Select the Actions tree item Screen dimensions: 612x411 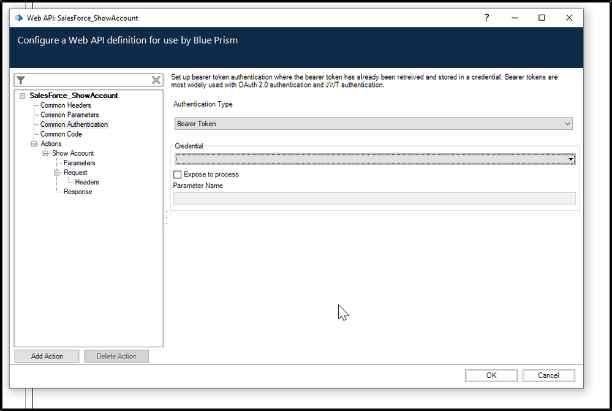51,143
